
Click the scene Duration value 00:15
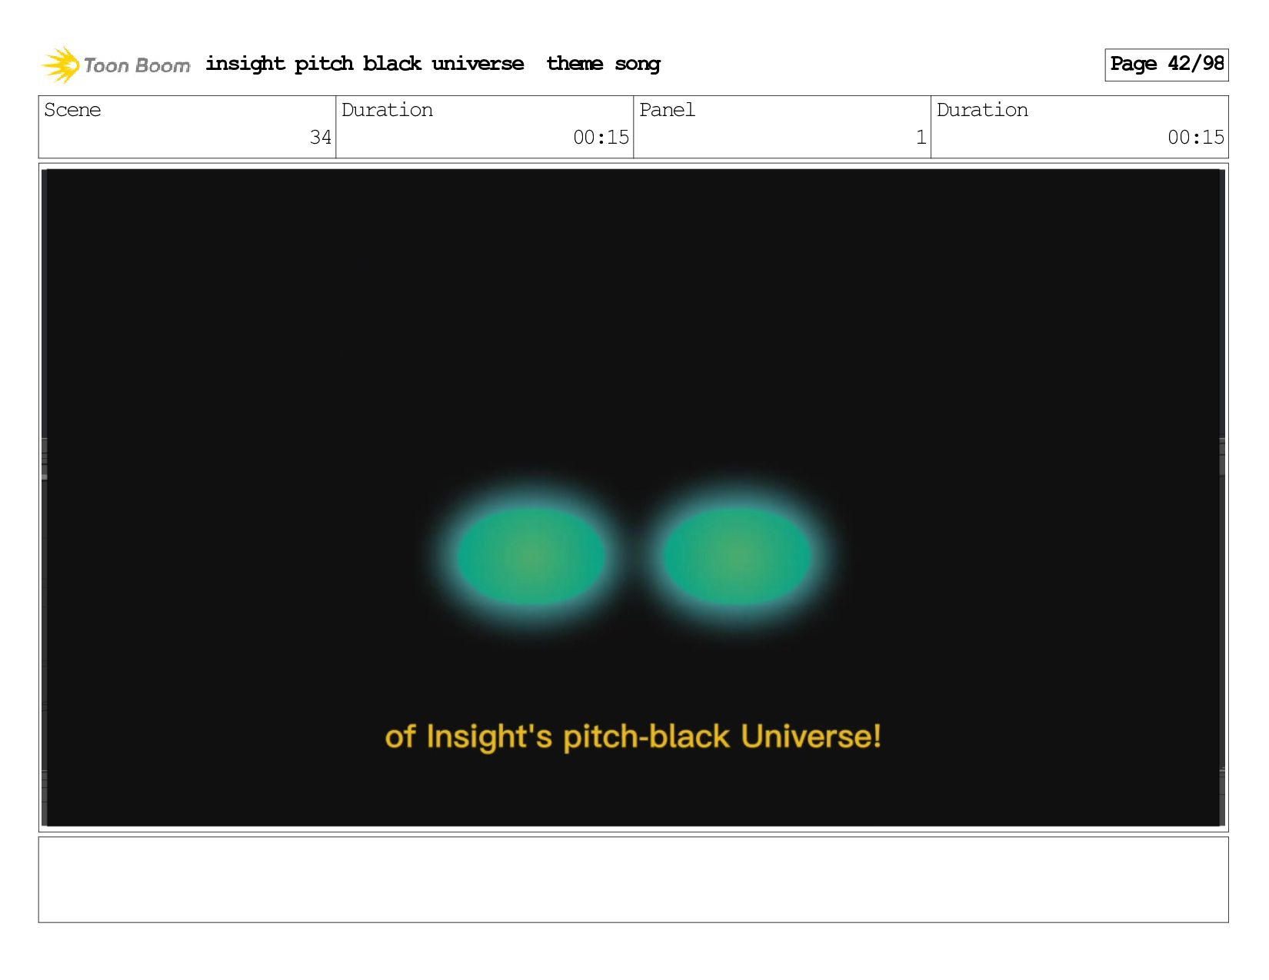pos(601,138)
